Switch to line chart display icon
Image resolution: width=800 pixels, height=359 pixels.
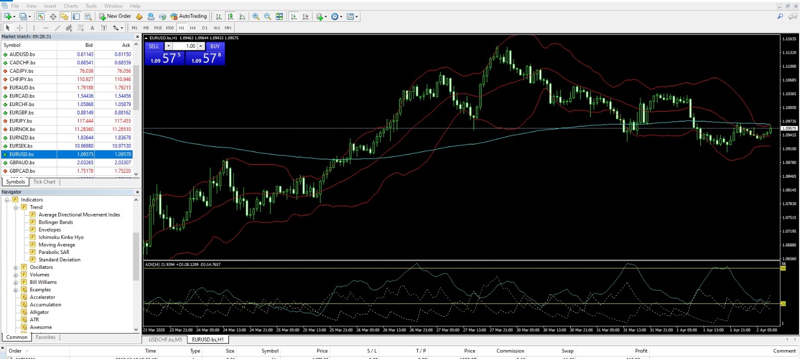[242, 16]
